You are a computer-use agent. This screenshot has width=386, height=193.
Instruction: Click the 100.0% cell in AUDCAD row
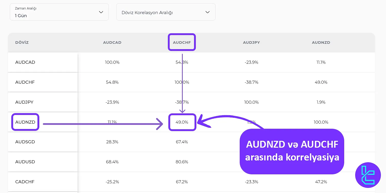pyautogui.click(x=112, y=62)
